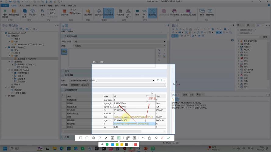The height and width of the screenshot is (152, 271).
Task: Click the 添加材料 ribbon button
Action: (x=88, y=13)
